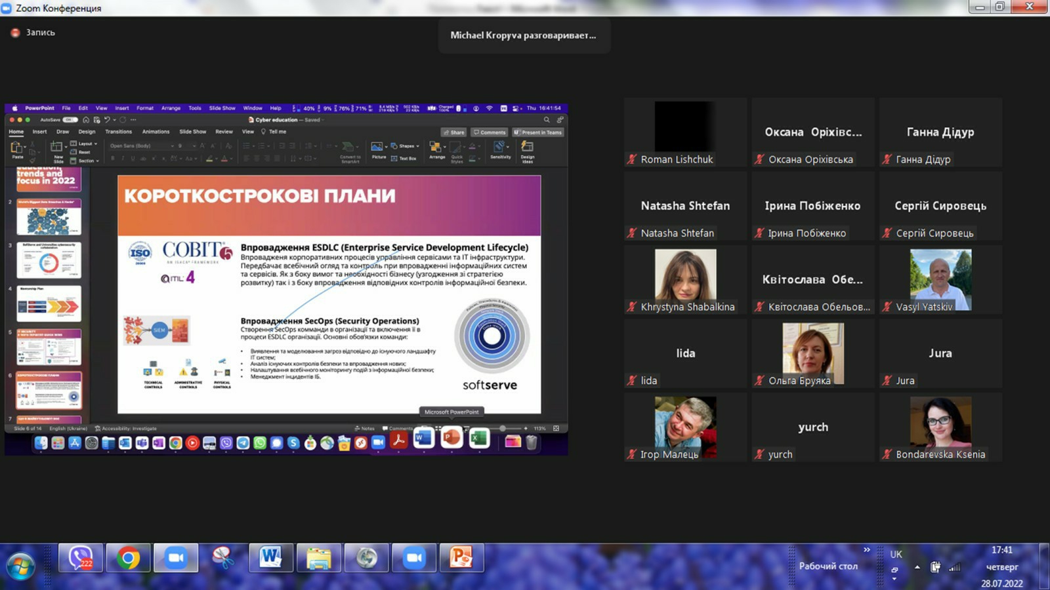
Task: Click the Excel icon in the macOS dock
Action: (x=479, y=438)
